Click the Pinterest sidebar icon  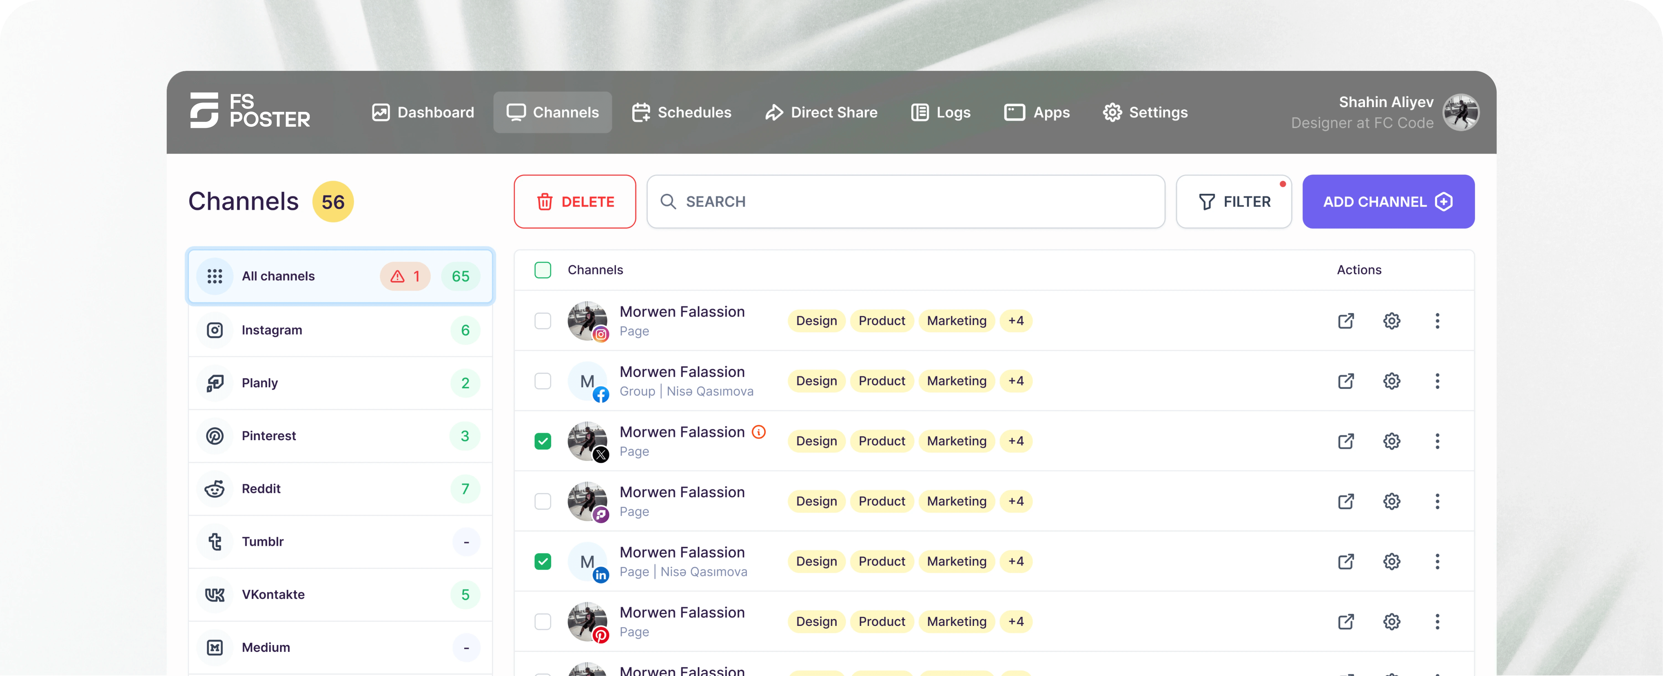215,435
